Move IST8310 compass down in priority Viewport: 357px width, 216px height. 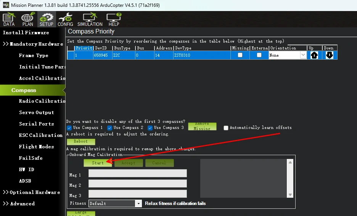[x=330, y=55]
